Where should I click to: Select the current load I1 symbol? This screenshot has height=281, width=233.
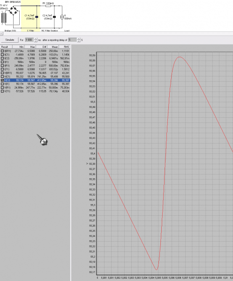click(62, 17)
